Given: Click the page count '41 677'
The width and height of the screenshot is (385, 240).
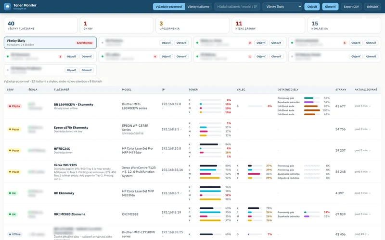Looking at the screenshot, I should [340, 106].
